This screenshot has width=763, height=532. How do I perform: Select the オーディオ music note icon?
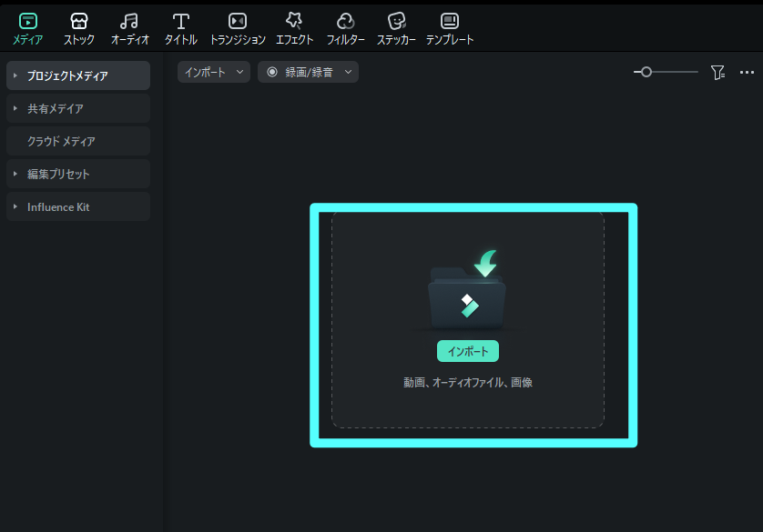click(129, 21)
